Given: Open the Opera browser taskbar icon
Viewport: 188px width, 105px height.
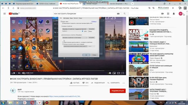Looking at the screenshot, I should coord(32,103).
